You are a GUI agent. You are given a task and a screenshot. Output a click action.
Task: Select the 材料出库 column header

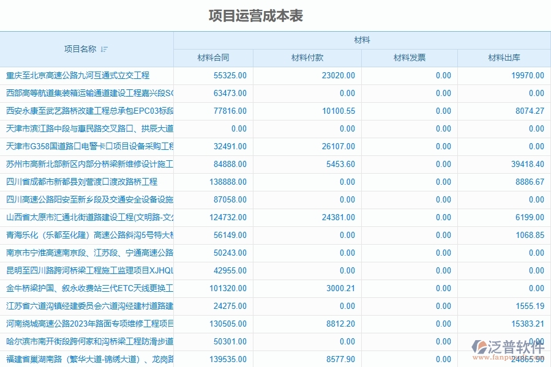(502, 57)
